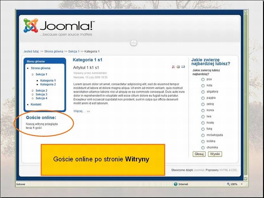This screenshot has height=198, width=264.
Task: Open Kategoria 1 menu item
Action: 48,80
